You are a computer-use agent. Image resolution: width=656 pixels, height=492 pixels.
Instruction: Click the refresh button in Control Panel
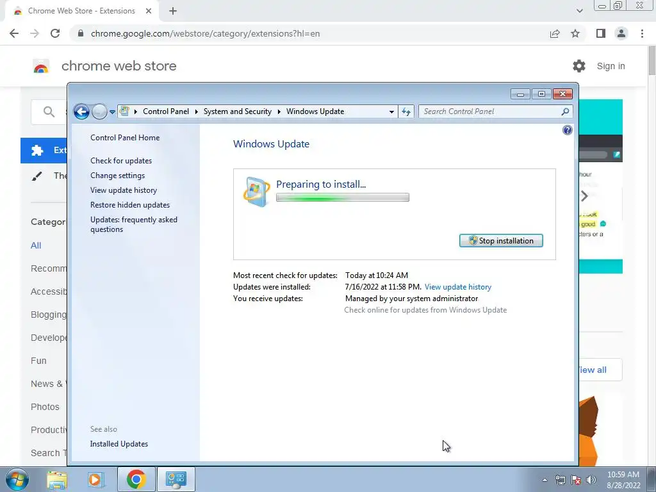pyautogui.click(x=406, y=111)
